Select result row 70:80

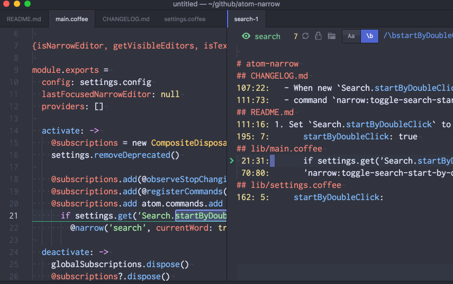(x=345, y=173)
